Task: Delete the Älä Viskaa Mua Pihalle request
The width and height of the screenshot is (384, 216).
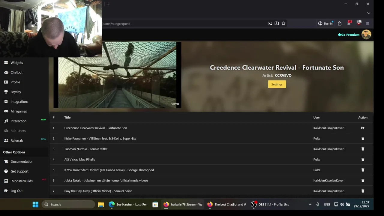Action: click(363, 159)
